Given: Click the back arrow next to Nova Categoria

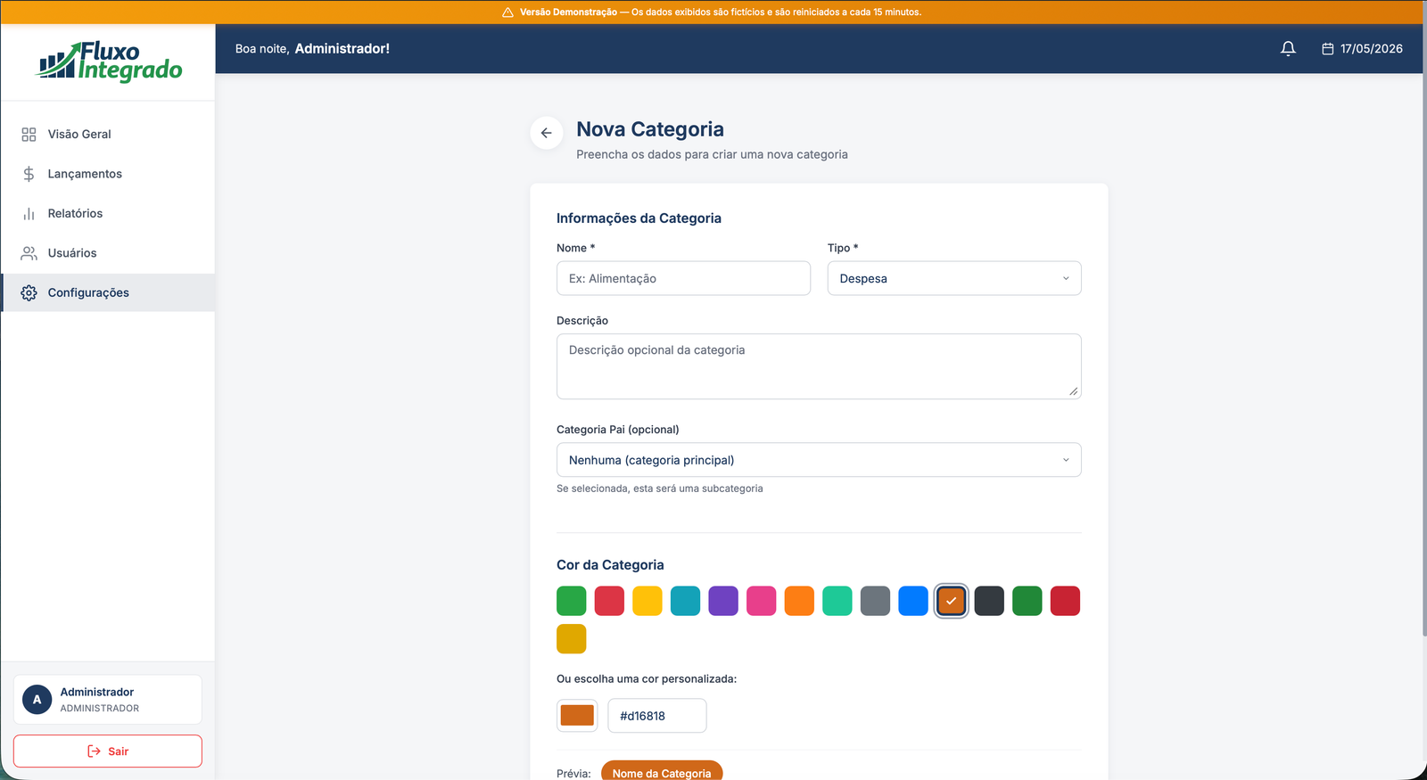Looking at the screenshot, I should pos(547,133).
